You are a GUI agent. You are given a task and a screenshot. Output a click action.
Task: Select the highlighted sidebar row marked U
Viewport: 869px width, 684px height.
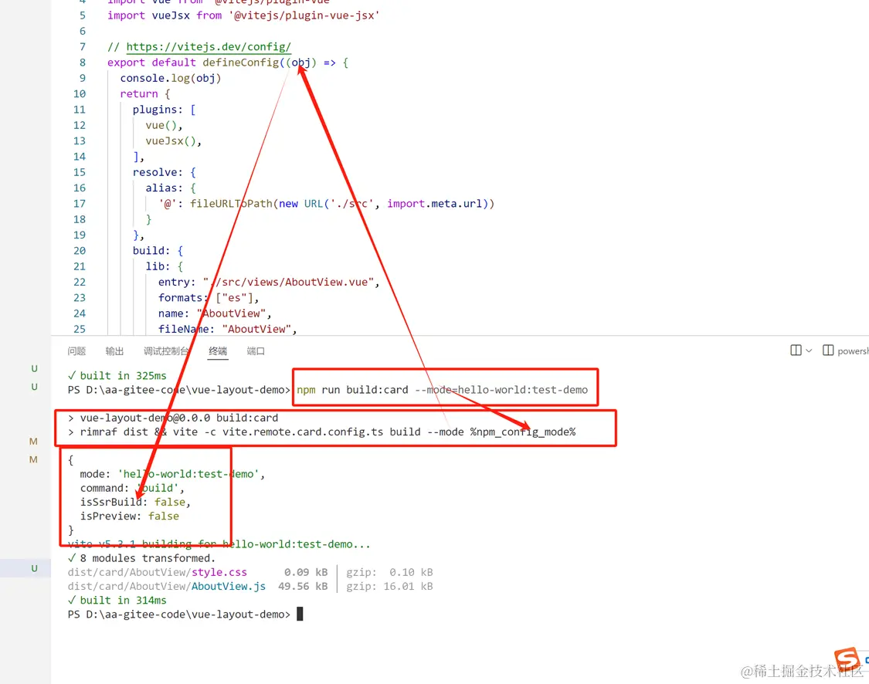click(x=25, y=568)
